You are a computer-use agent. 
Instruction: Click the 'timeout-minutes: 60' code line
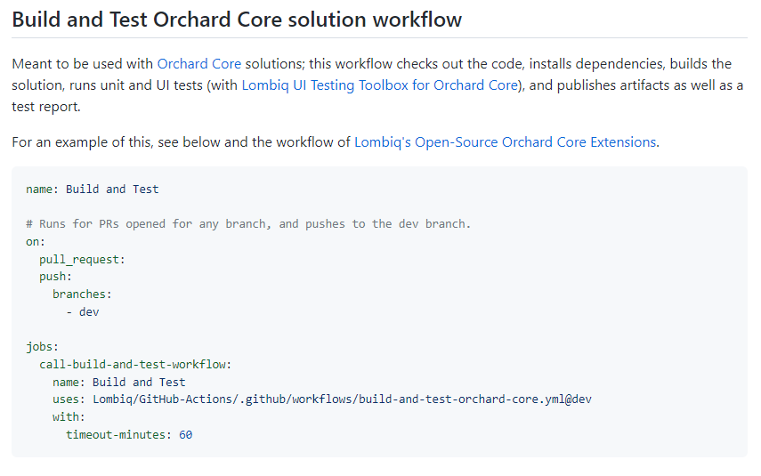(129, 434)
